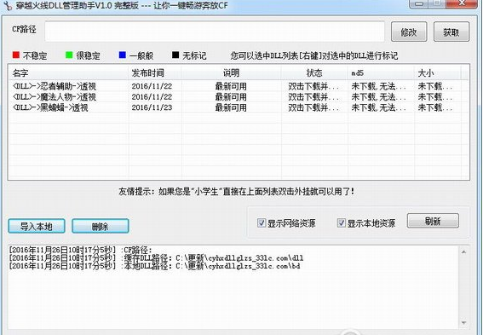Toggle the 显示网络资源 checkbox

click(x=262, y=222)
